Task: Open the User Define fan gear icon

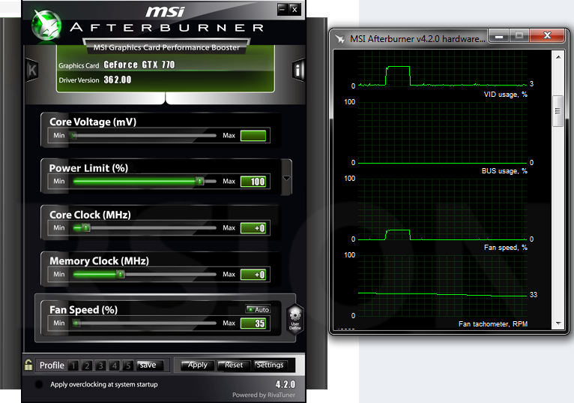Action: (x=295, y=318)
